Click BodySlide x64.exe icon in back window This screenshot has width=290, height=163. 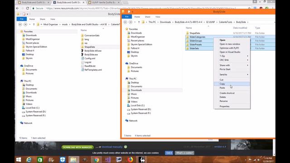tap(82, 51)
